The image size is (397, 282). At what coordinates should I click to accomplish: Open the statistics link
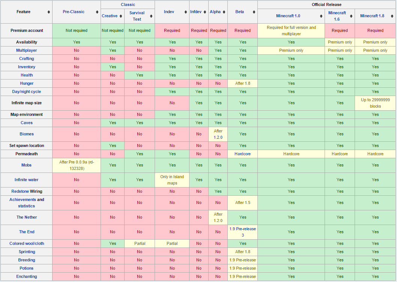(x=27, y=206)
